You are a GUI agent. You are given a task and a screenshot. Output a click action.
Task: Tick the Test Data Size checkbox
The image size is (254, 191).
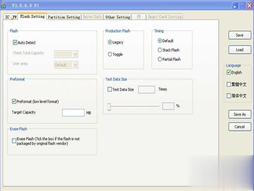tap(110, 89)
